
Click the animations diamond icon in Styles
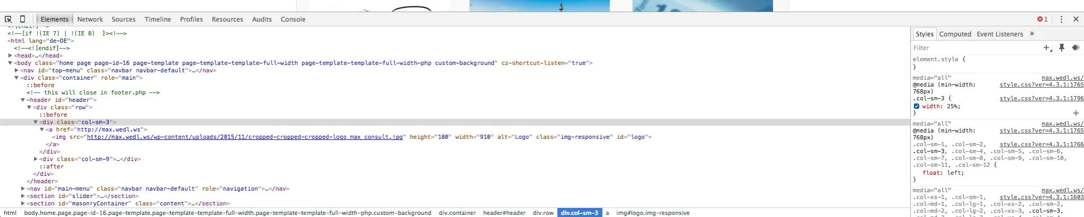click(1076, 48)
